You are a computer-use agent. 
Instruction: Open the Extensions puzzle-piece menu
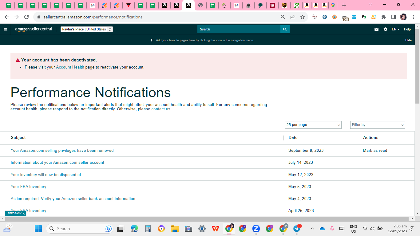tap(384, 17)
